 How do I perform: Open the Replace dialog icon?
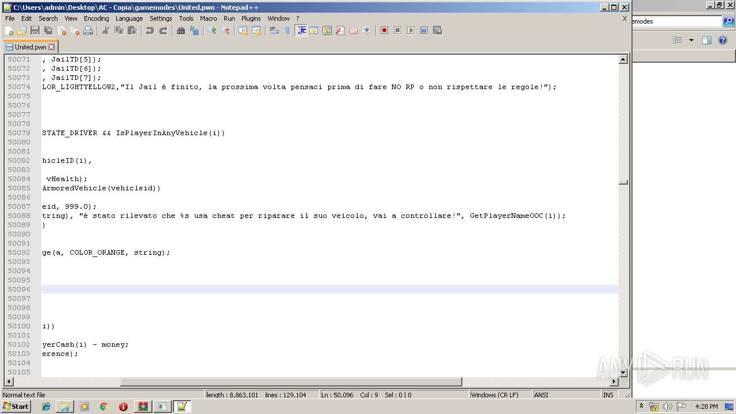click(194, 30)
